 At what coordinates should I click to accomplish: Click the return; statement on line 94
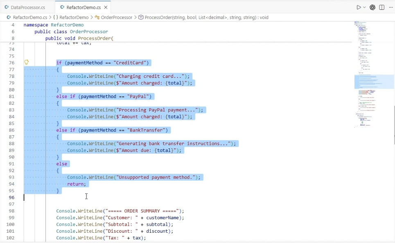click(x=77, y=184)
